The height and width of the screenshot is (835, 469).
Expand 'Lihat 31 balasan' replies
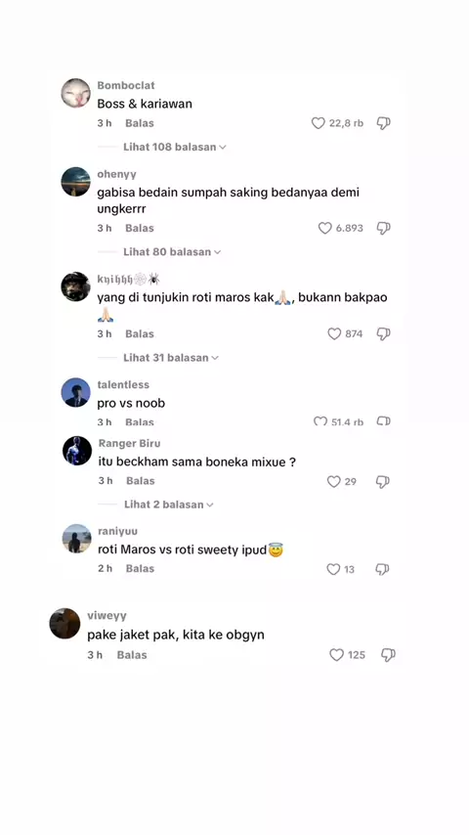(171, 358)
